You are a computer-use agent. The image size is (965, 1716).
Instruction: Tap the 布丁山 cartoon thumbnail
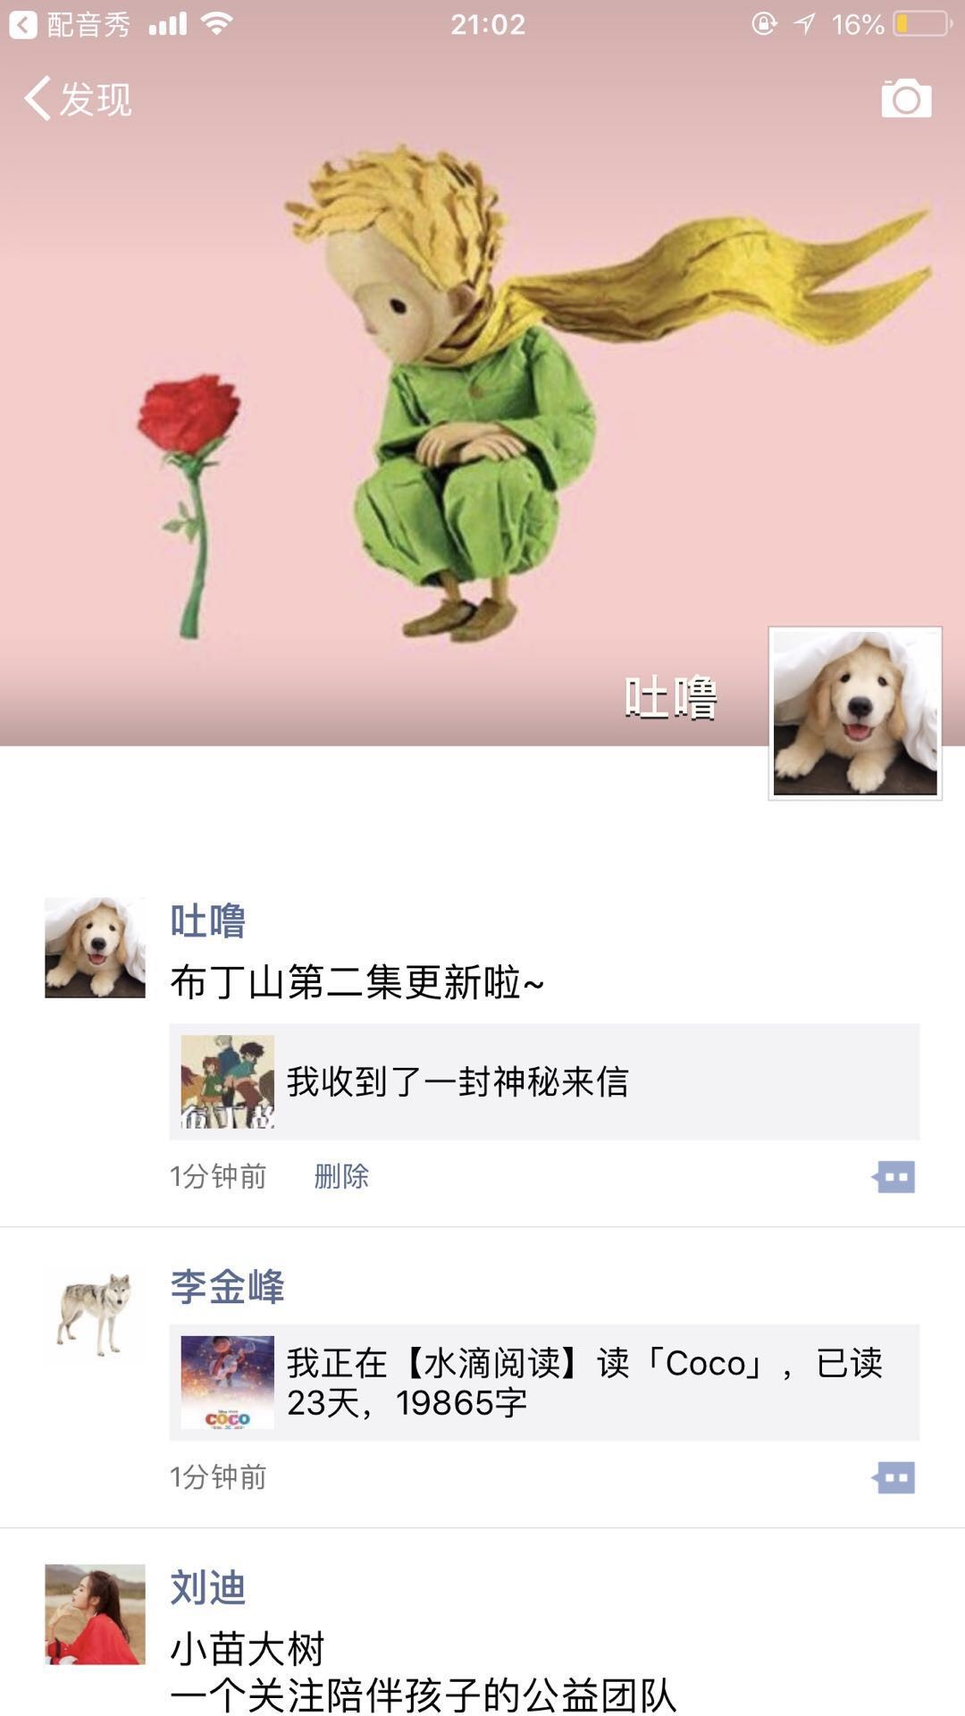pos(228,1081)
